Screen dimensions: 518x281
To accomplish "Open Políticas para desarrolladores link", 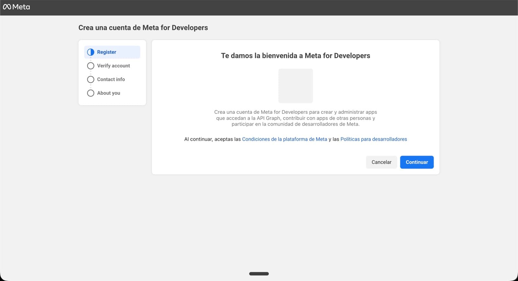I will [374, 139].
